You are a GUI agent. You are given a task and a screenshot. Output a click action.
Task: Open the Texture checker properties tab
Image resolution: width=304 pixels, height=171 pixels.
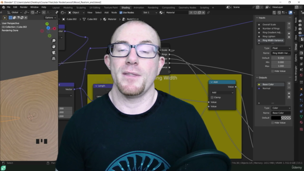[x=301, y=129]
